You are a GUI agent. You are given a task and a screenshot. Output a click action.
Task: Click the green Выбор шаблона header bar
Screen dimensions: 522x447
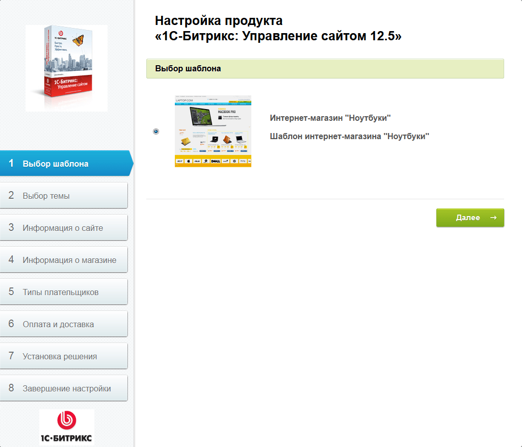coord(325,69)
